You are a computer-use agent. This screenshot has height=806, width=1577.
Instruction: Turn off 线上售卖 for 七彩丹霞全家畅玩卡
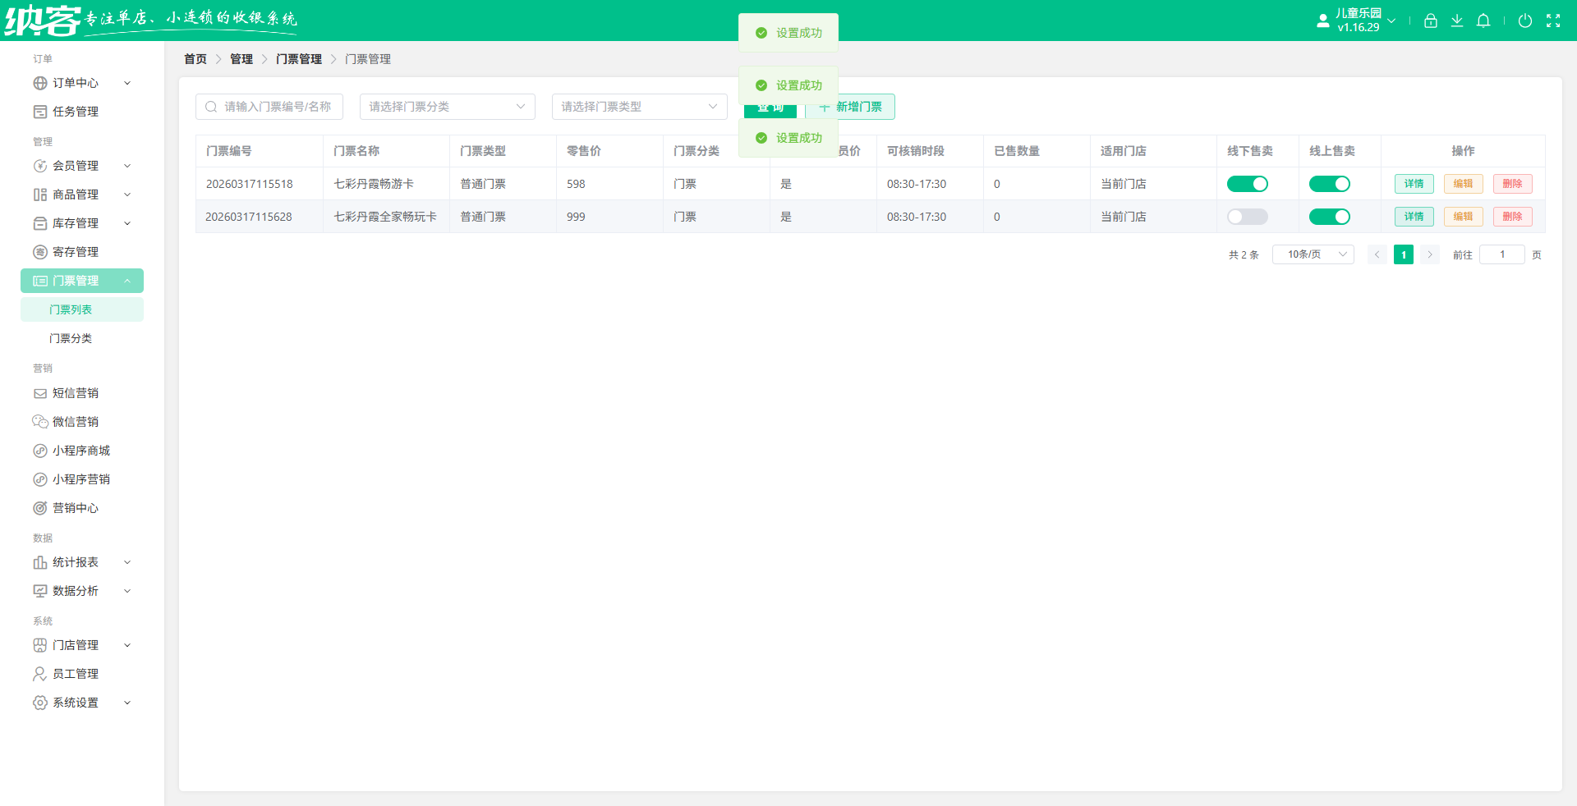click(x=1329, y=217)
